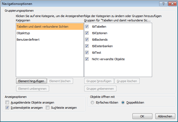Turn off Systemobjekte anzeigen checkbox

pos(7,108)
